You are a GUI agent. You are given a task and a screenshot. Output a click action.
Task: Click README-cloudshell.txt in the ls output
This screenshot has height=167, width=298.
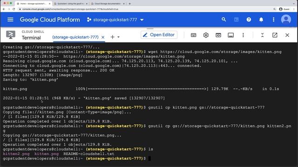(x=89, y=154)
